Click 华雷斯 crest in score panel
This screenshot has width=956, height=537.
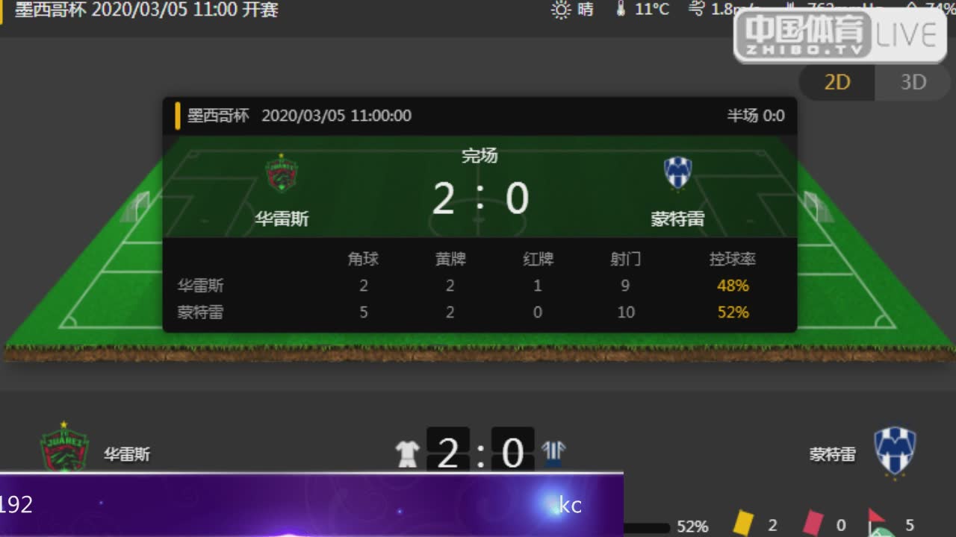[282, 173]
